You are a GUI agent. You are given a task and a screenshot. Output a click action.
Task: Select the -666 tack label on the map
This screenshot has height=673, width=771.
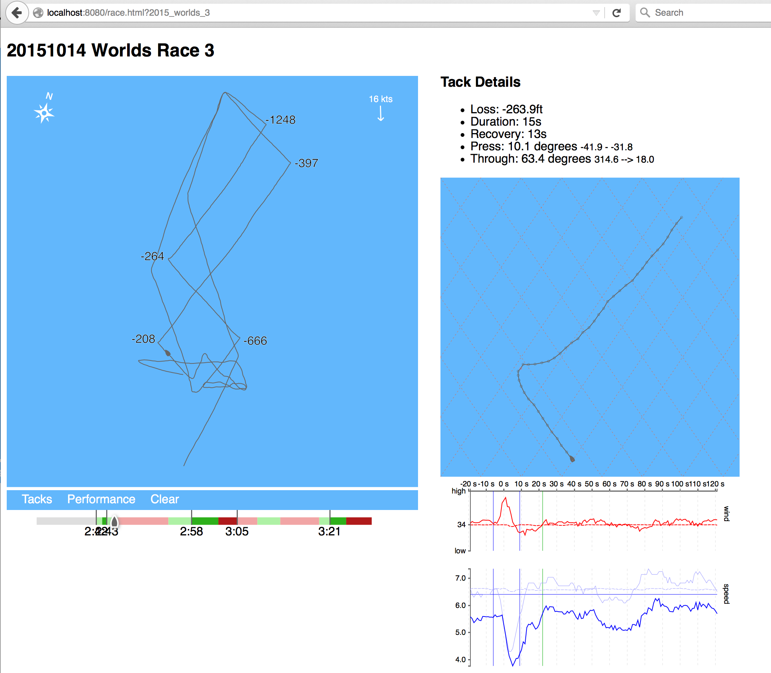[x=255, y=341]
